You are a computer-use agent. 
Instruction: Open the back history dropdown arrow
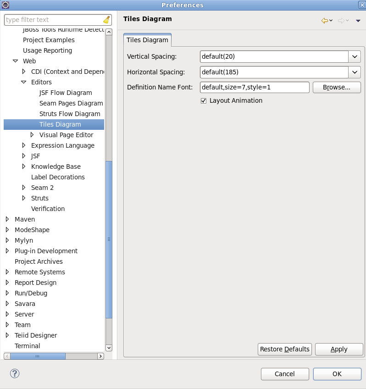pos(331,21)
